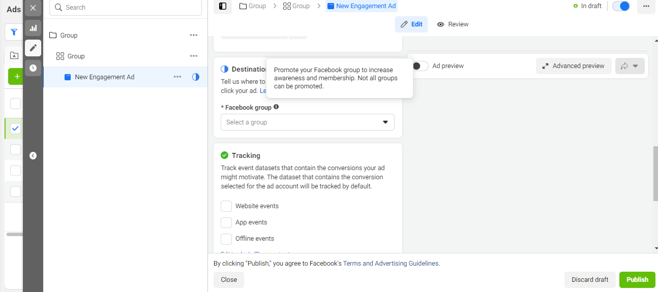658x292 pixels.
Task: Open the Terms and Advertising Guidelines link
Action: [x=391, y=264]
